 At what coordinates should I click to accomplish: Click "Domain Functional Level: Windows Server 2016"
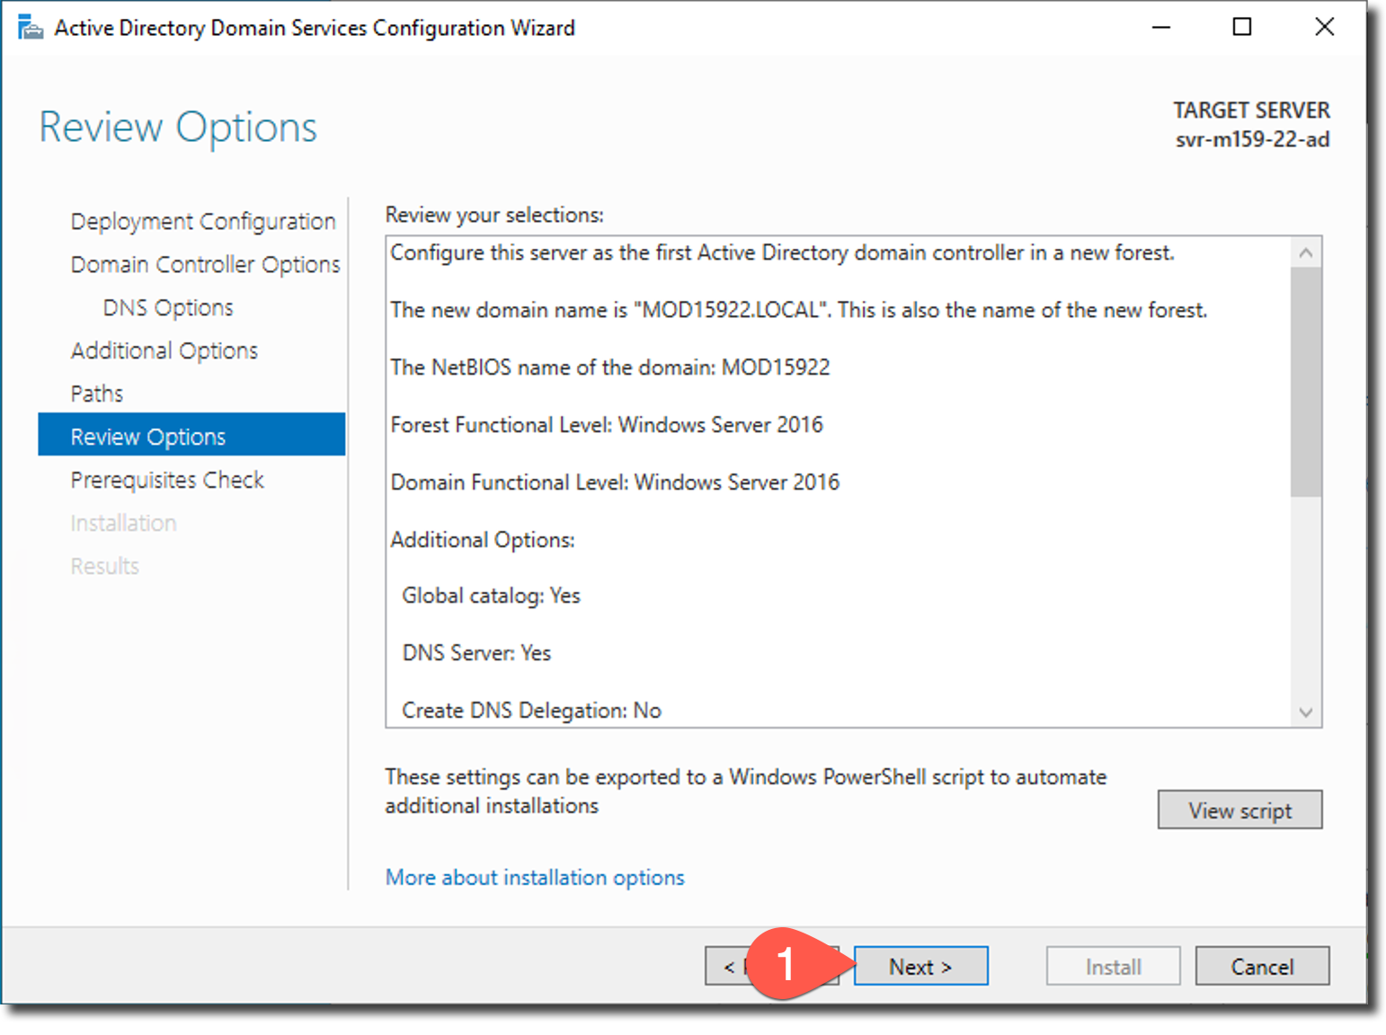[x=615, y=482]
